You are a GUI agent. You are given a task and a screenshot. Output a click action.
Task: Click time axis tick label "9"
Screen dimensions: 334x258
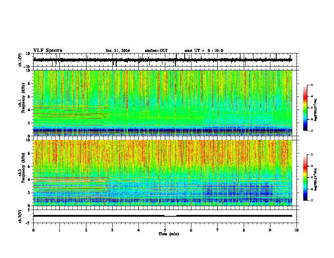pyautogui.click(x=270, y=230)
